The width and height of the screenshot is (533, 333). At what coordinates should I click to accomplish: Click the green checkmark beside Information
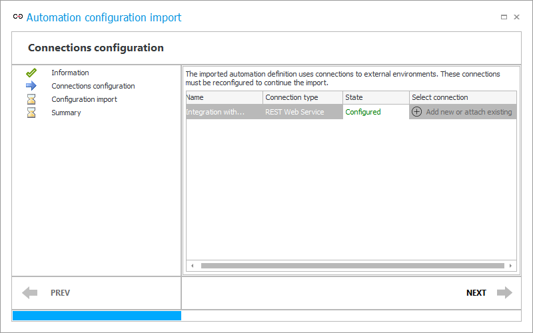31,73
